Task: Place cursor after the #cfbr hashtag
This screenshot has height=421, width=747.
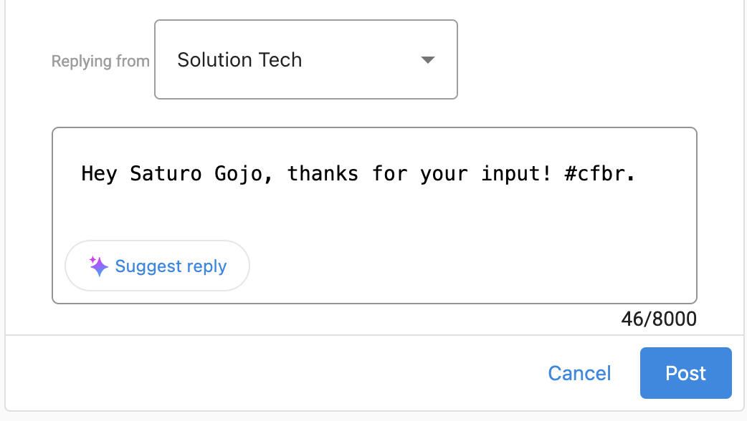Action: [635, 173]
